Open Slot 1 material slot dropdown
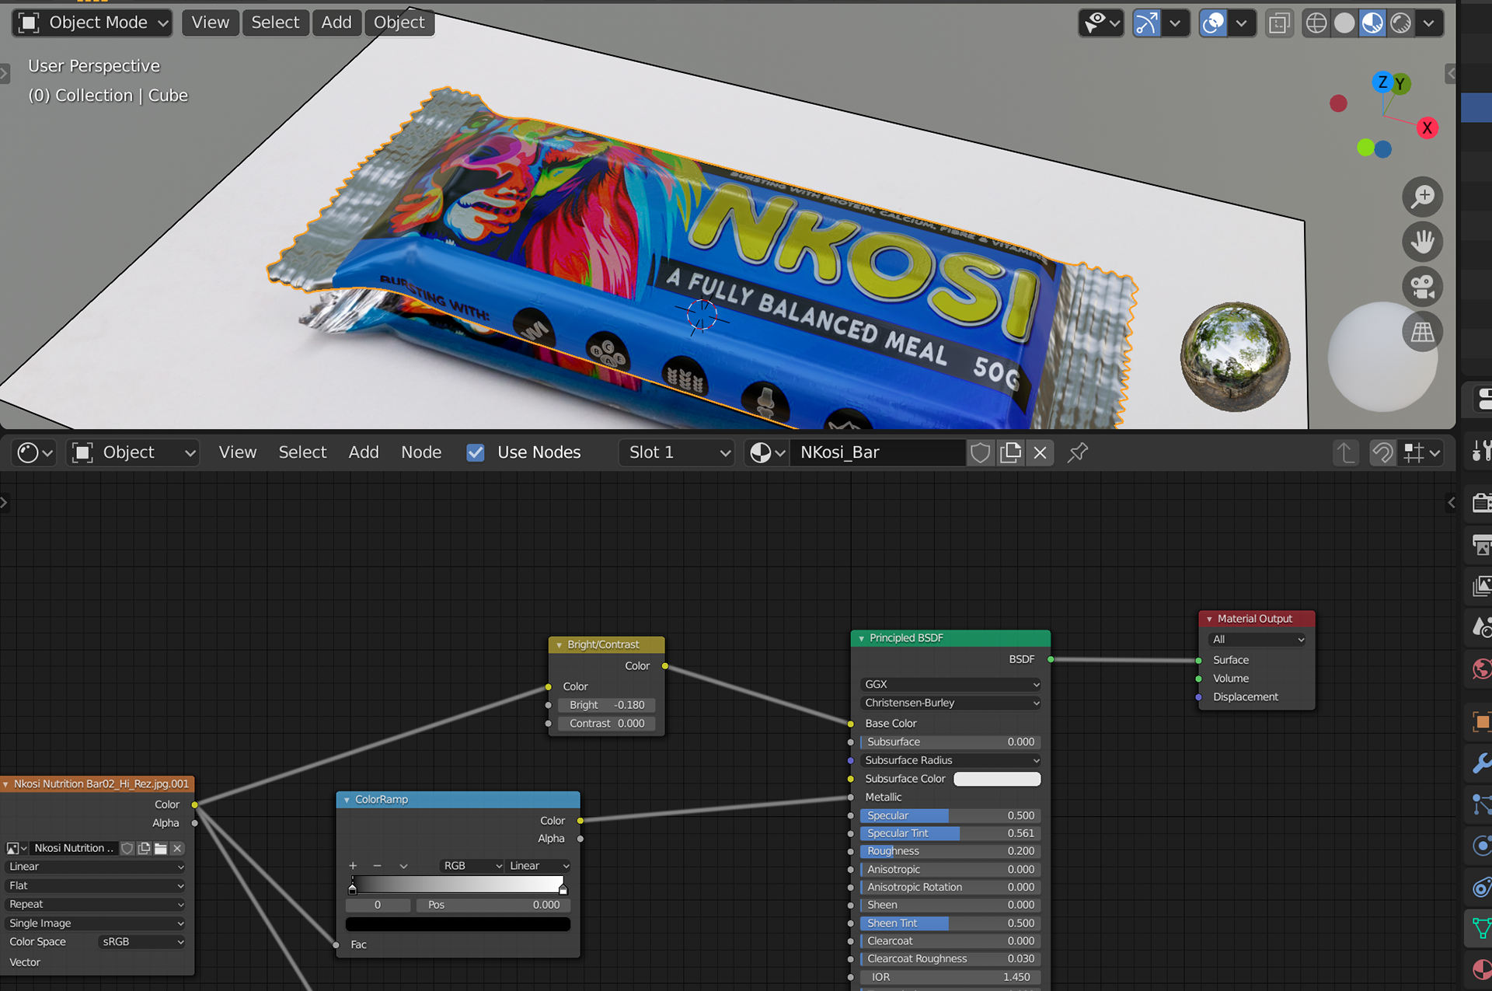This screenshot has height=991, width=1492. [677, 452]
